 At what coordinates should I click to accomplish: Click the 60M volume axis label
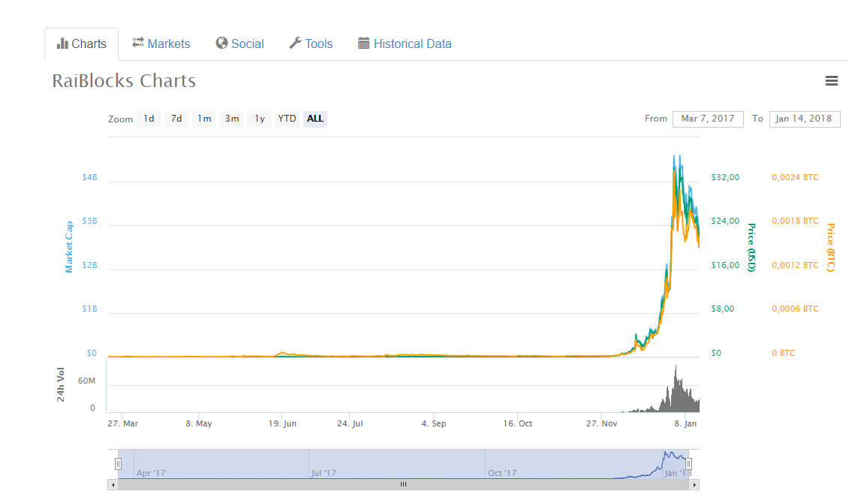pyautogui.click(x=86, y=381)
